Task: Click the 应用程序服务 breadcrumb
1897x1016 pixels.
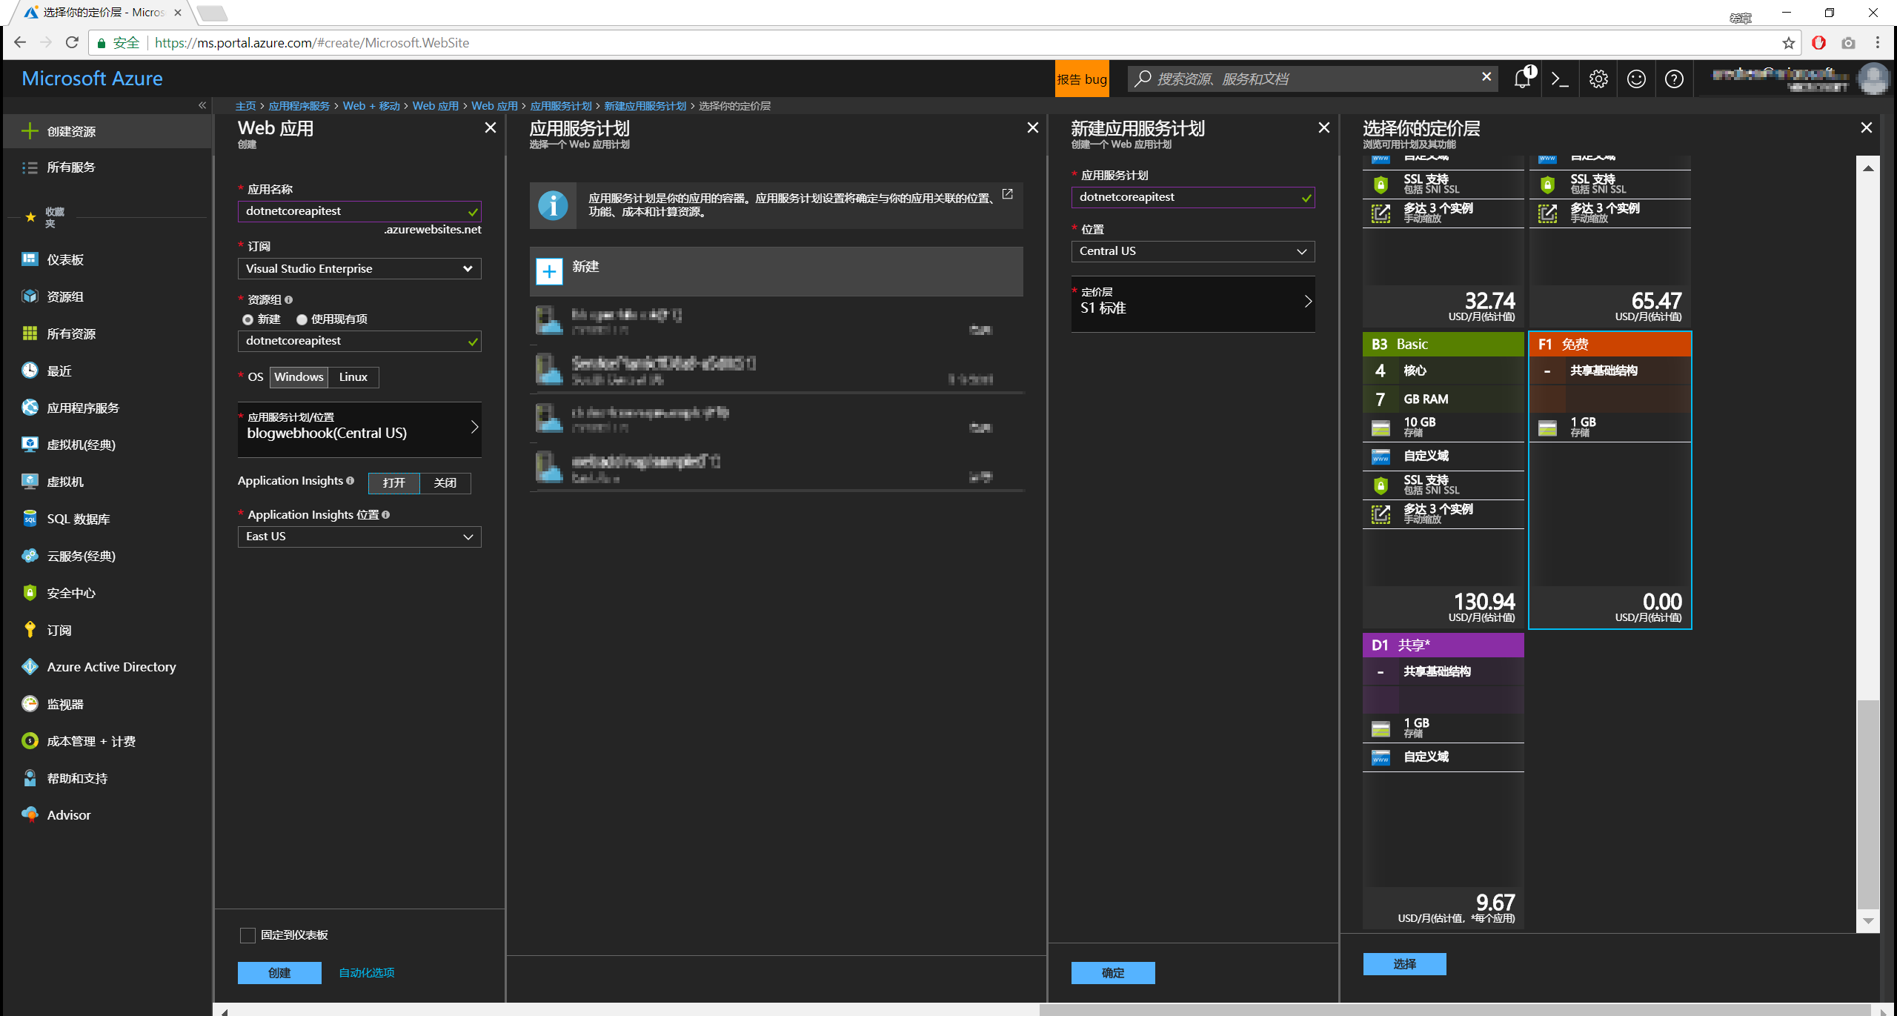Action: tap(299, 106)
